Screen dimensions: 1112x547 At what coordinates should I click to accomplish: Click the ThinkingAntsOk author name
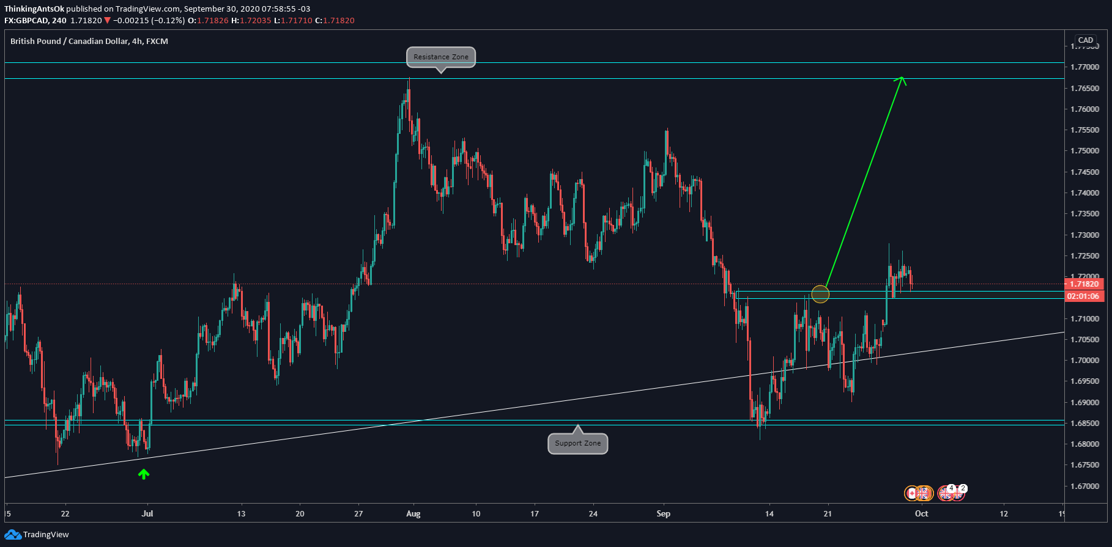[34, 9]
